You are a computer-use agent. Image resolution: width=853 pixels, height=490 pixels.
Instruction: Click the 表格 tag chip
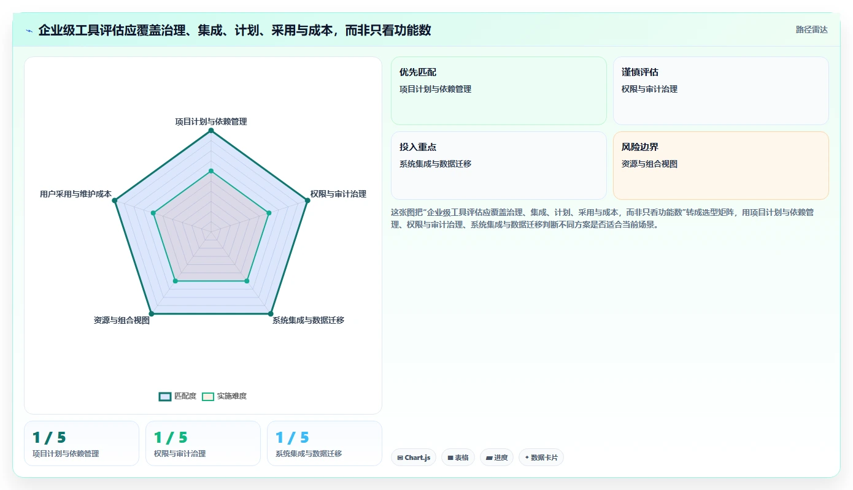coord(458,457)
